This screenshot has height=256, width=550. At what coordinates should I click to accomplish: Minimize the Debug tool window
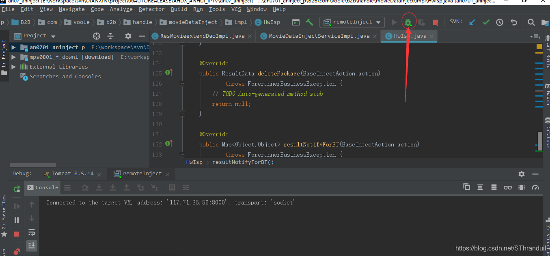pyautogui.click(x=535, y=174)
